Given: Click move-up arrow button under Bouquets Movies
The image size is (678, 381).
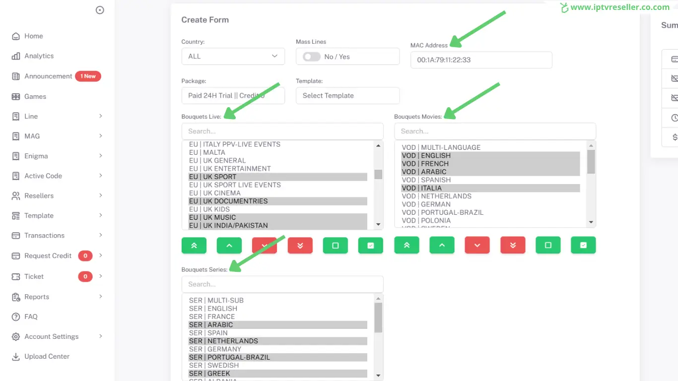Looking at the screenshot, I should tap(442, 246).
